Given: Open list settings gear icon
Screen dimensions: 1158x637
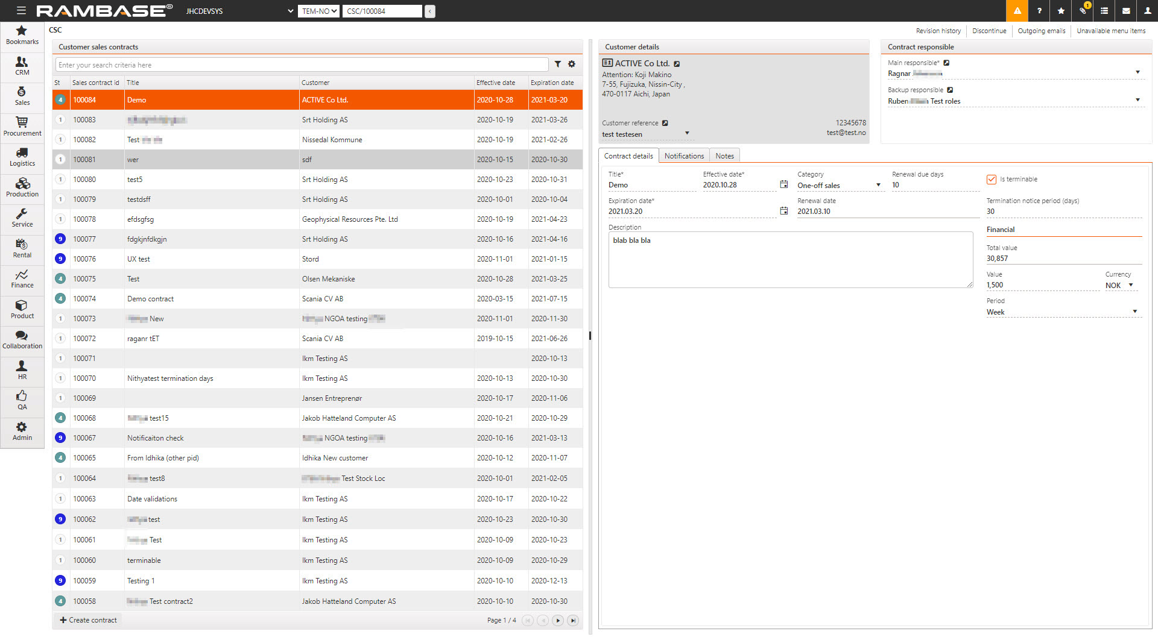Looking at the screenshot, I should pos(572,64).
